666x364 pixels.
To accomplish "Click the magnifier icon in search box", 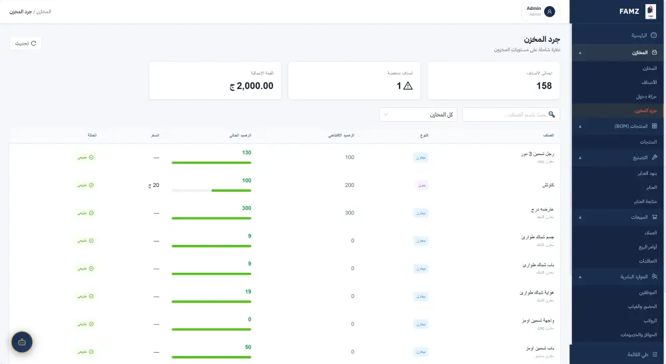I will click(551, 114).
